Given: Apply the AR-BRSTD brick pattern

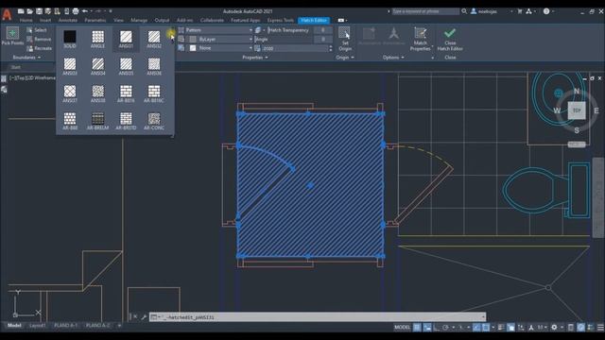Looking at the screenshot, I should tap(126, 119).
